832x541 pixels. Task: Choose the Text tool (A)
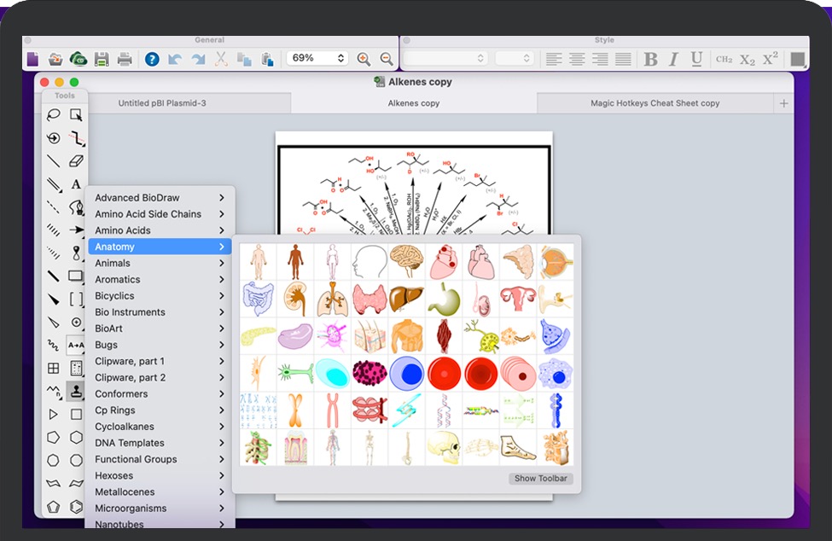click(x=76, y=184)
